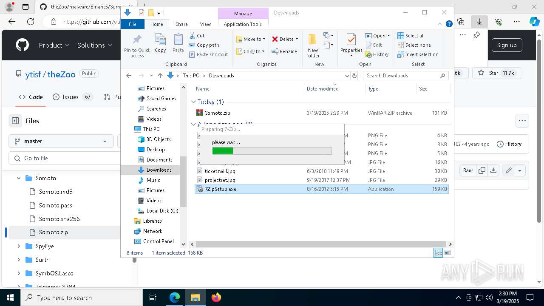Open the File menu

[x=133, y=24]
